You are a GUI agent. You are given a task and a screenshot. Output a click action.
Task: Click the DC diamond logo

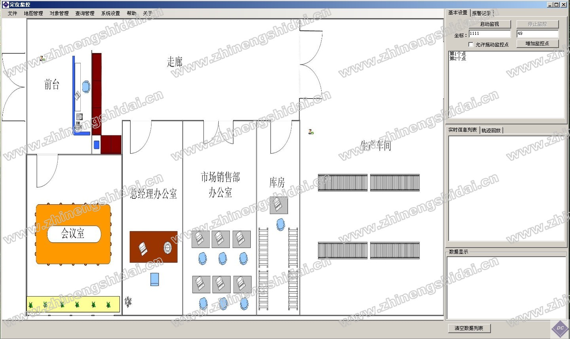pyautogui.click(x=560, y=328)
